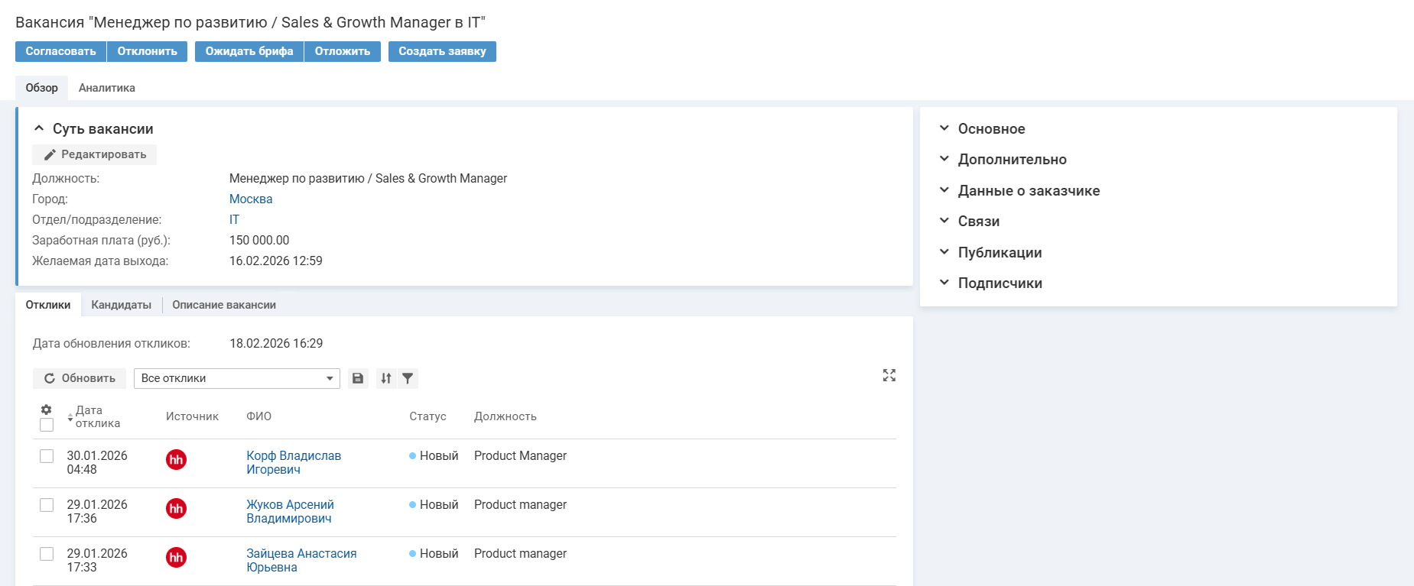Click "Редактировать" pencil button

coord(95,154)
